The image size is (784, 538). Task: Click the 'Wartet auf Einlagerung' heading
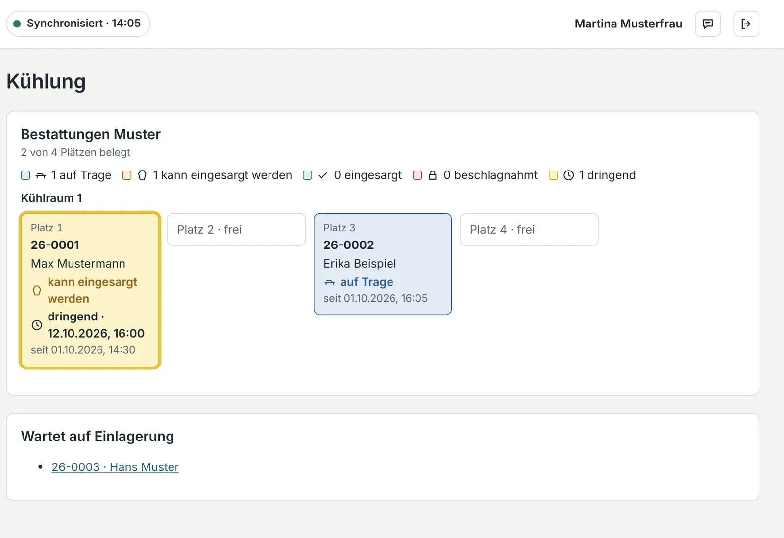[98, 436]
